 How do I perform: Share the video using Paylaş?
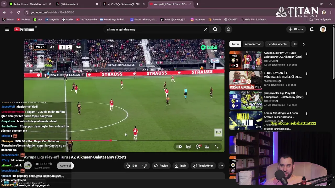click(x=161, y=166)
